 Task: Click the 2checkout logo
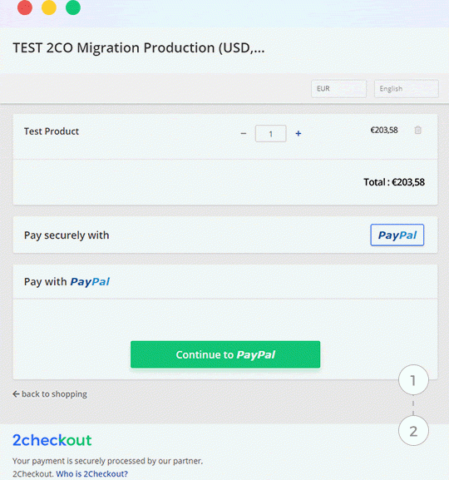(52, 440)
